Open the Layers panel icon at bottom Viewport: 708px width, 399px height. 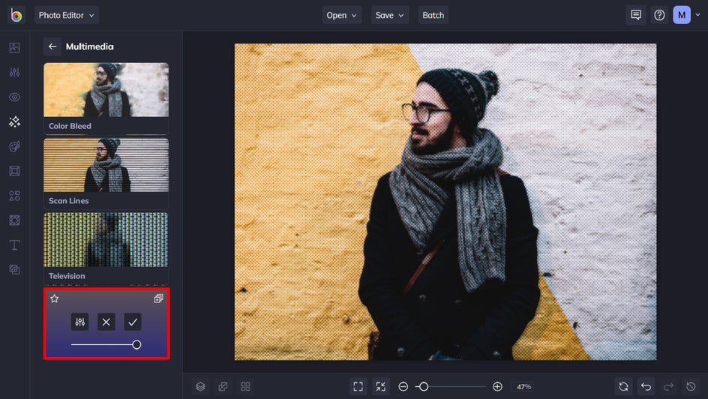click(200, 387)
